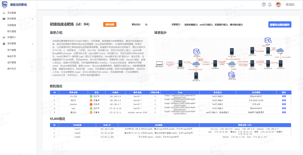This screenshot has height=155, width=303.
Task: Click the 系统管理 gear icon
Action: coord(4,44)
